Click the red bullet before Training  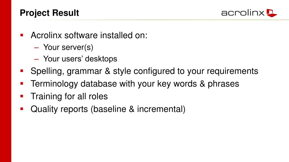click(x=22, y=96)
